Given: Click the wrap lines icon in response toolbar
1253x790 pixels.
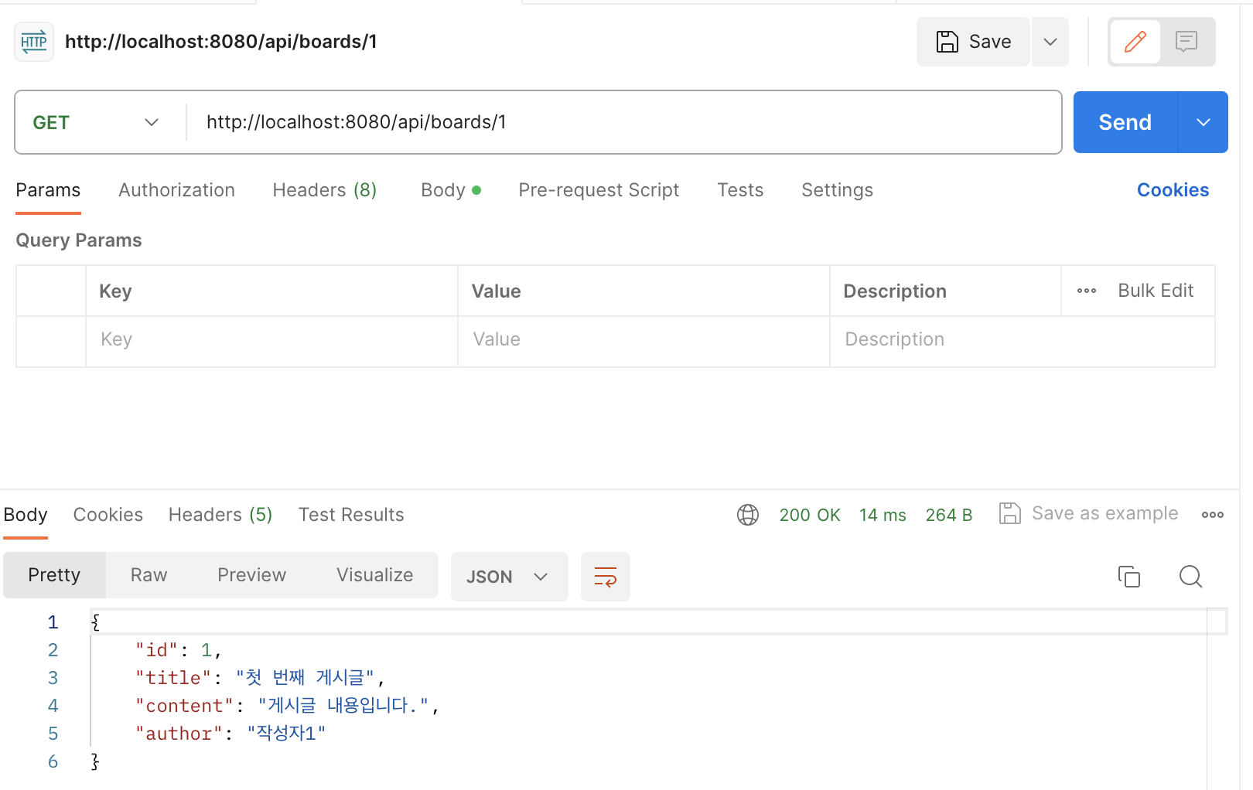Looking at the screenshot, I should pos(605,577).
